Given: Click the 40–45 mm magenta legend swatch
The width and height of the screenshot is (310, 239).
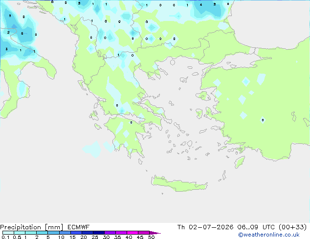Looking at the screenshot, I should 133,233.
